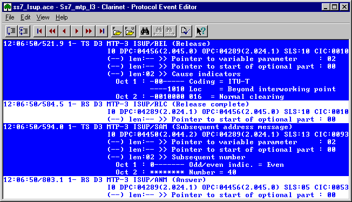Viewport: 352px width, 202px height.
Task: Open the Help menu
Action: point(62,17)
